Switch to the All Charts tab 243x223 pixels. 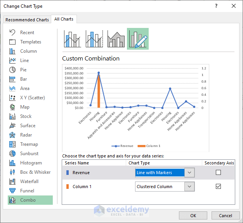[64, 19]
